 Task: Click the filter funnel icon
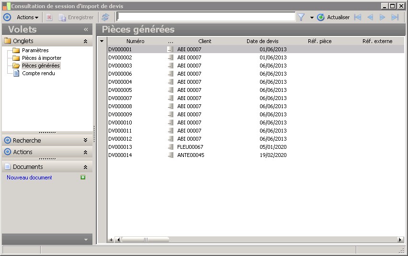click(x=301, y=17)
